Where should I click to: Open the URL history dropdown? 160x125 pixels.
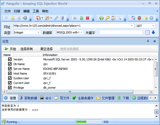(x=132, y=26)
